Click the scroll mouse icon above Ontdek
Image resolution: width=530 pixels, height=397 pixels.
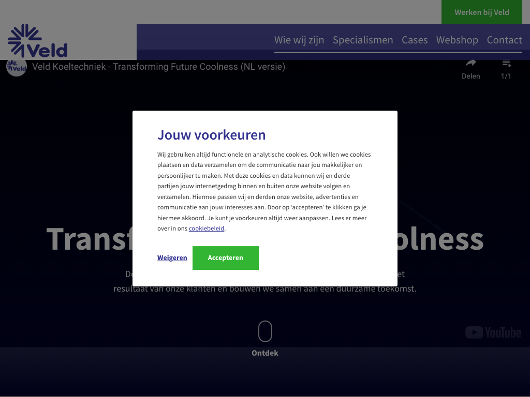(x=265, y=331)
